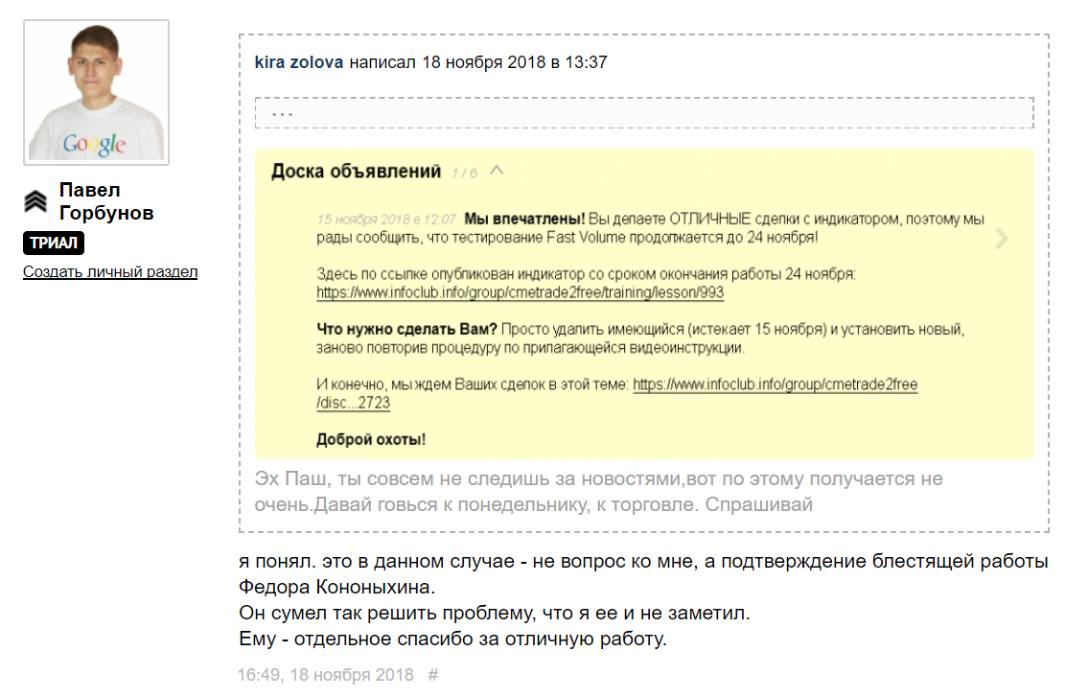Screen dimensions: 1065x698
Task: Click the Доска объявлений heading
Action: (x=356, y=172)
